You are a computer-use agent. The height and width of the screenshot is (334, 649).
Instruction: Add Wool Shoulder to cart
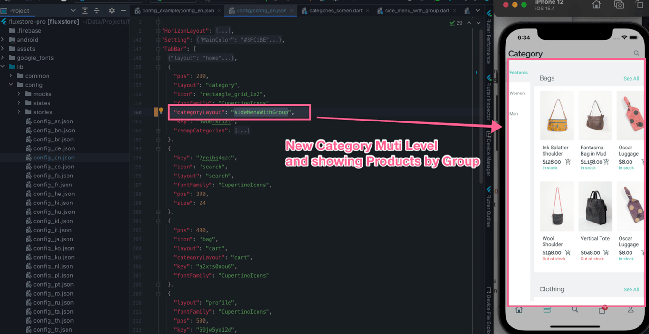(568, 253)
